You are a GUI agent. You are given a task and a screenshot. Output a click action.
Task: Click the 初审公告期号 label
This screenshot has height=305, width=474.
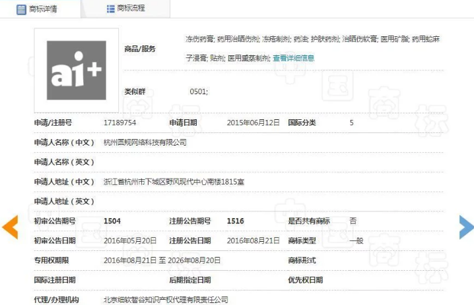(x=55, y=221)
